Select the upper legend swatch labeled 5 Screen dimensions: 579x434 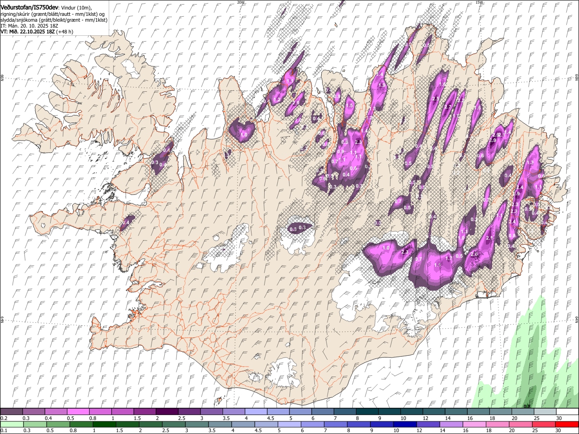tap(300, 412)
